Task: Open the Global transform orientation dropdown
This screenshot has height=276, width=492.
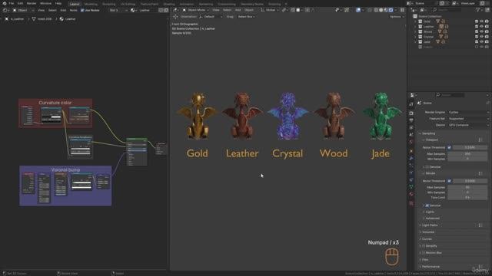Action: [270, 10]
